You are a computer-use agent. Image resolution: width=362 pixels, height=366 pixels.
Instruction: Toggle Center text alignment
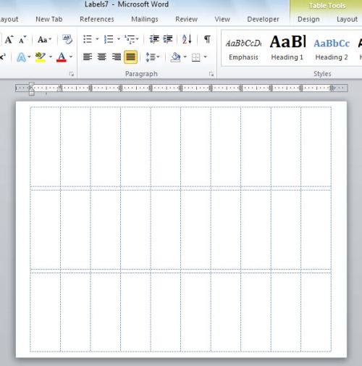pos(102,57)
